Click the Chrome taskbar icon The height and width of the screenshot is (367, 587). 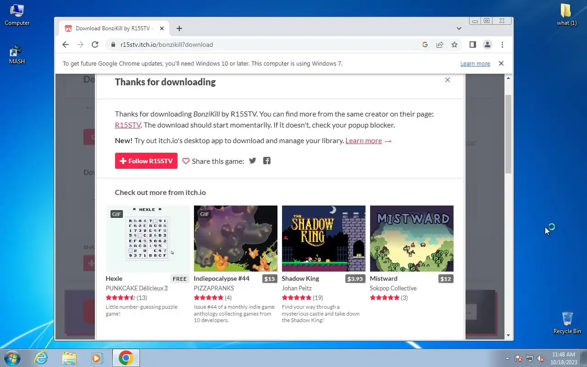click(x=126, y=358)
